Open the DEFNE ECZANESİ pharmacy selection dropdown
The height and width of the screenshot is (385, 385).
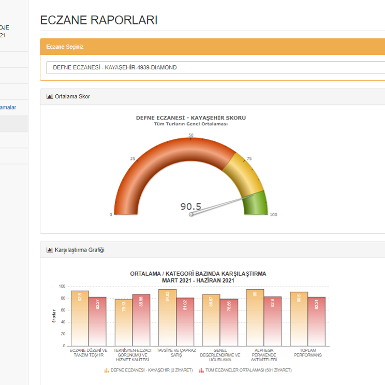click(215, 67)
